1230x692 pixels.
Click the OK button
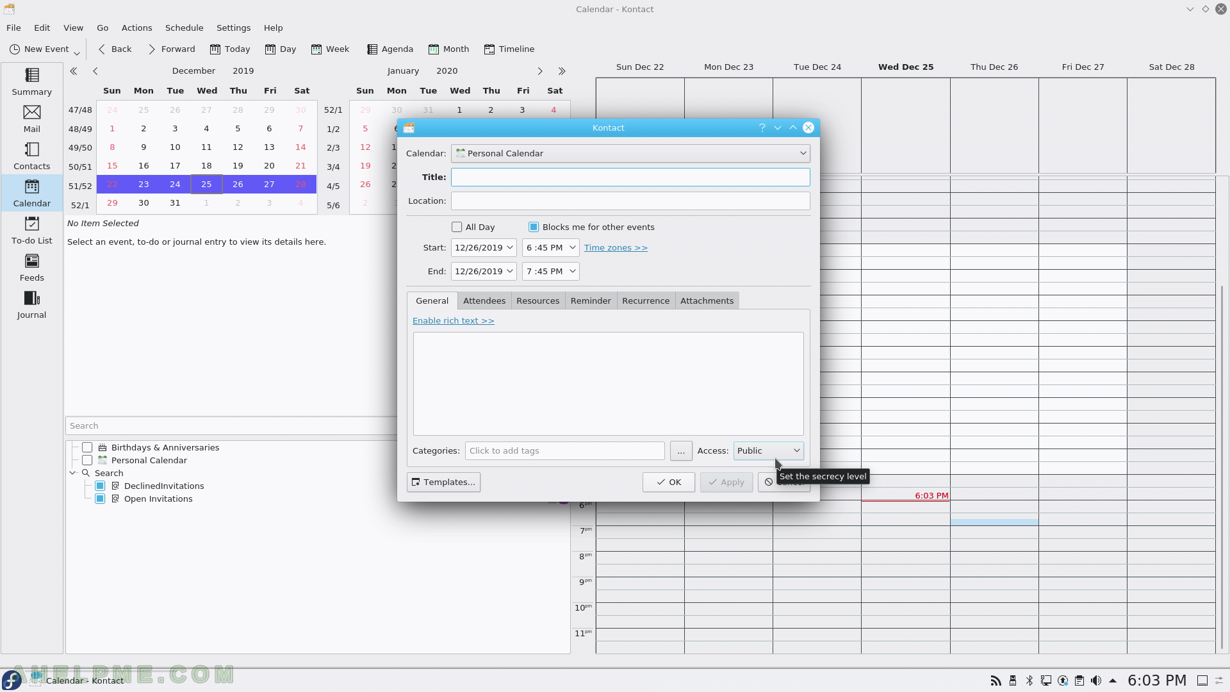[668, 482]
